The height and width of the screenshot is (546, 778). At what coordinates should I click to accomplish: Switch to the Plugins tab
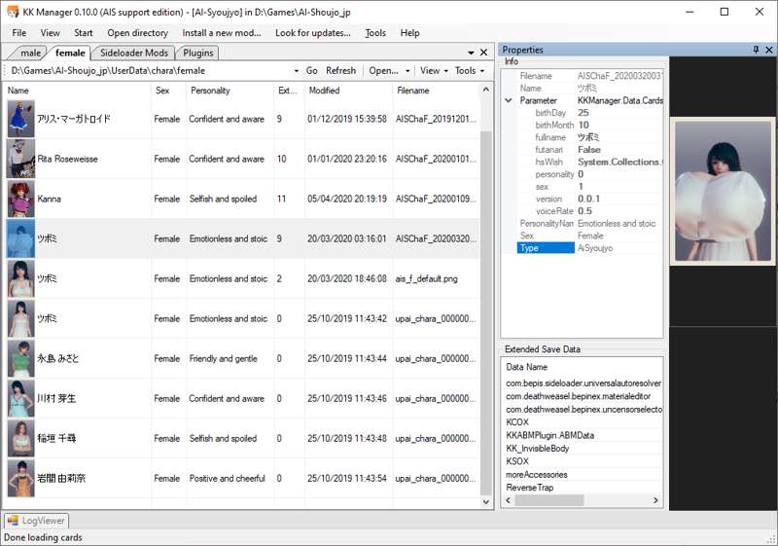click(198, 53)
